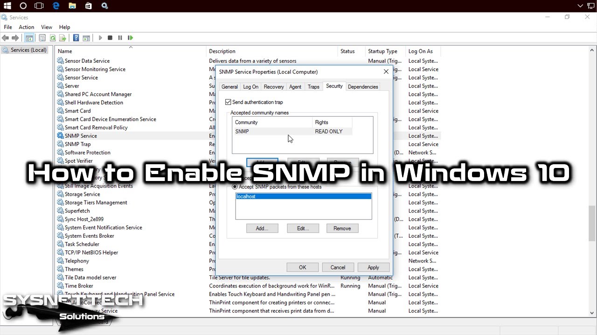597x335 pixels.
Task: Click the Export List toolbar icon
Action: point(62,38)
